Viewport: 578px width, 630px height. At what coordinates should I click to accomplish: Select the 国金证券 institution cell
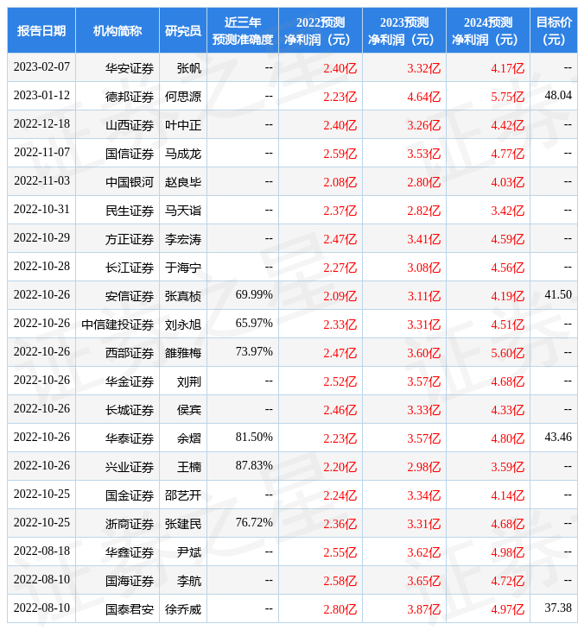point(118,496)
